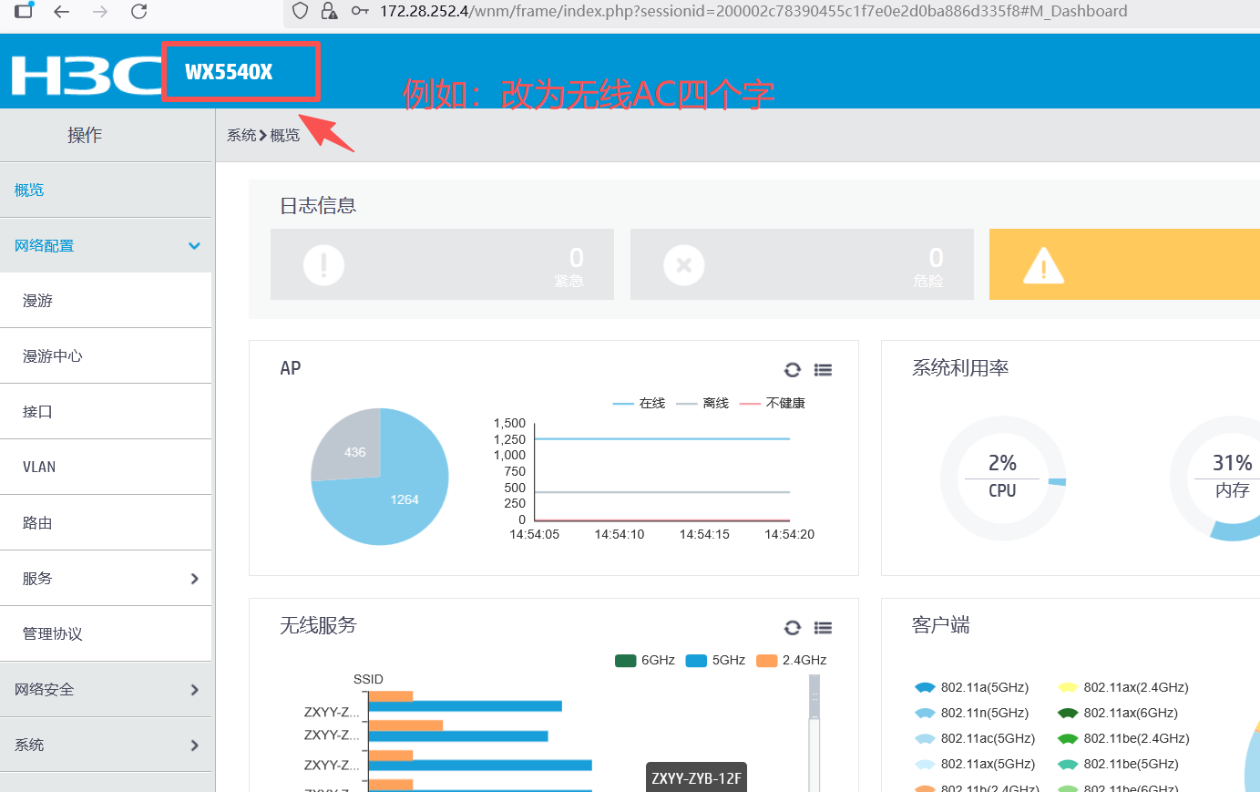This screenshot has width=1260, height=792.
Task: Toggle 802.11ax(5GHz) in the 客户端 legend
Action: click(x=975, y=764)
